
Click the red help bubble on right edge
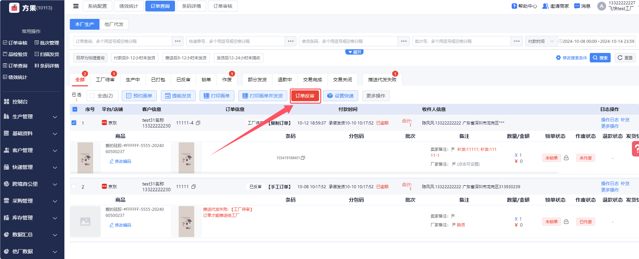pyautogui.click(x=635, y=149)
